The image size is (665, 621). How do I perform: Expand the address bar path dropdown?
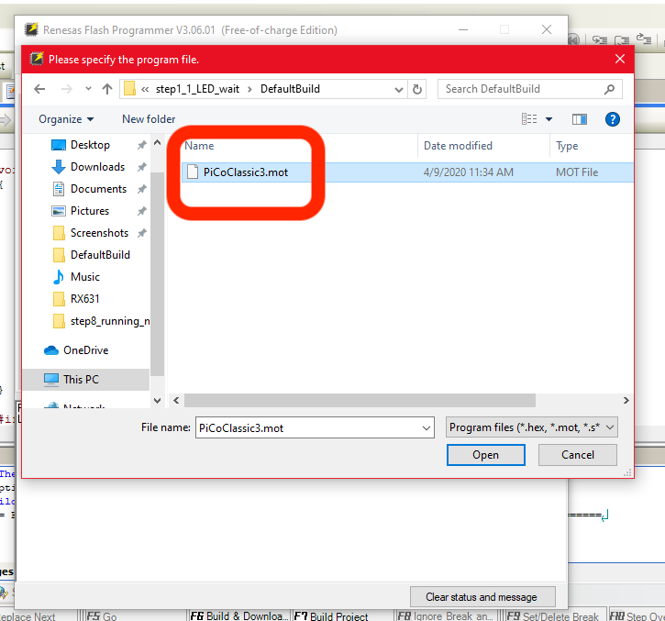pyautogui.click(x=399, y=90)
